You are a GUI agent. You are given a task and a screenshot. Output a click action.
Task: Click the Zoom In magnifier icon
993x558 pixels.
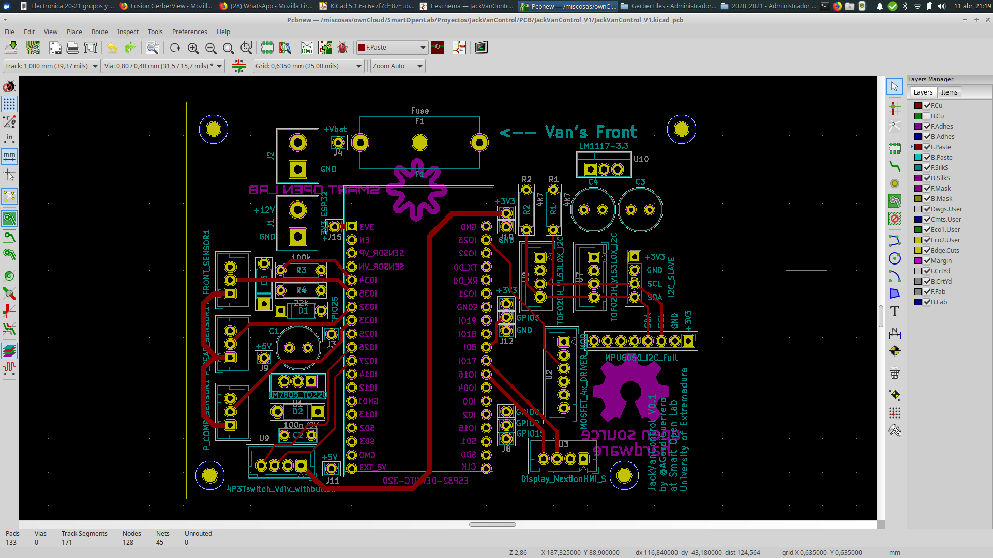coord(193,48)
